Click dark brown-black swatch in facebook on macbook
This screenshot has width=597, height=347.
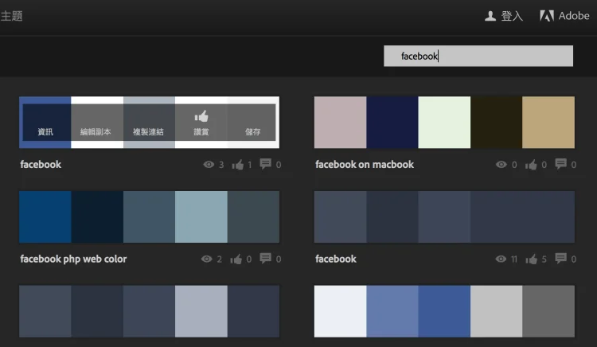[497, 122]
